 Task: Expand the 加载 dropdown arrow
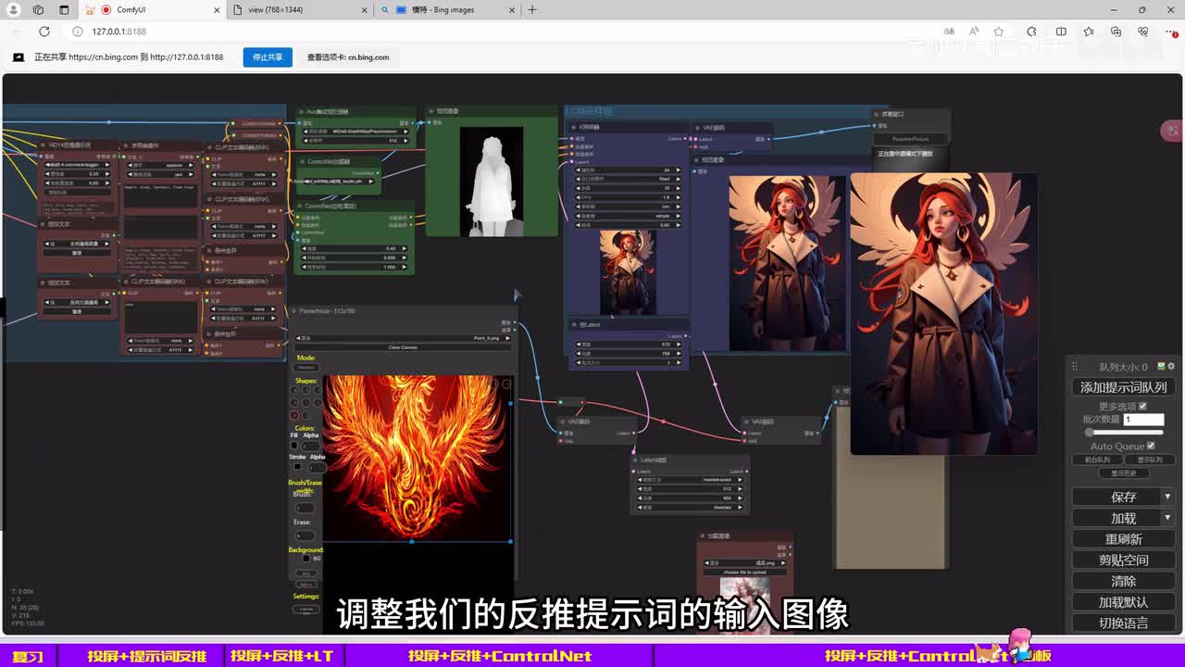[x=1167, y=518]
